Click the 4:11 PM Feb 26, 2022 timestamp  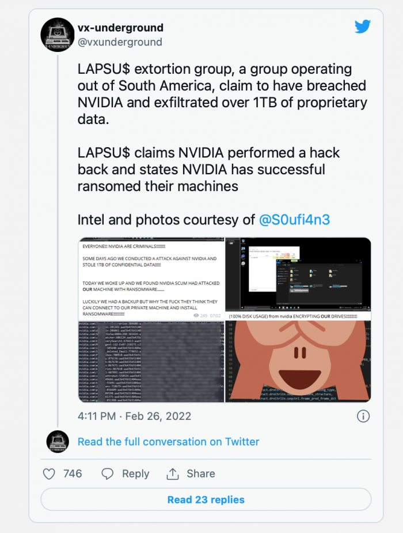(135, 416)
